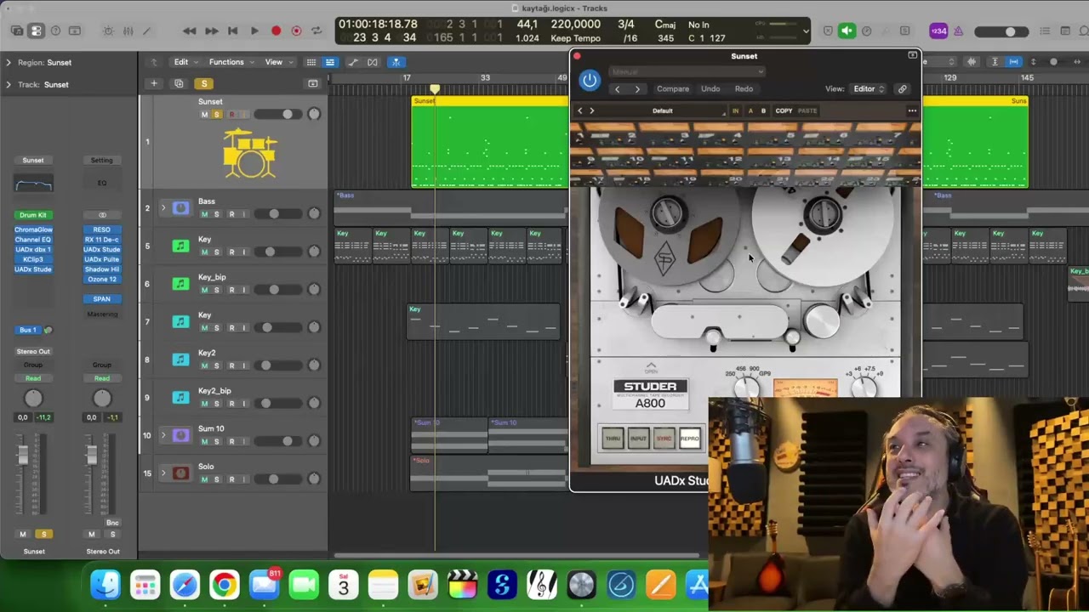Open the View Editor dropdown

click(869, 88)
